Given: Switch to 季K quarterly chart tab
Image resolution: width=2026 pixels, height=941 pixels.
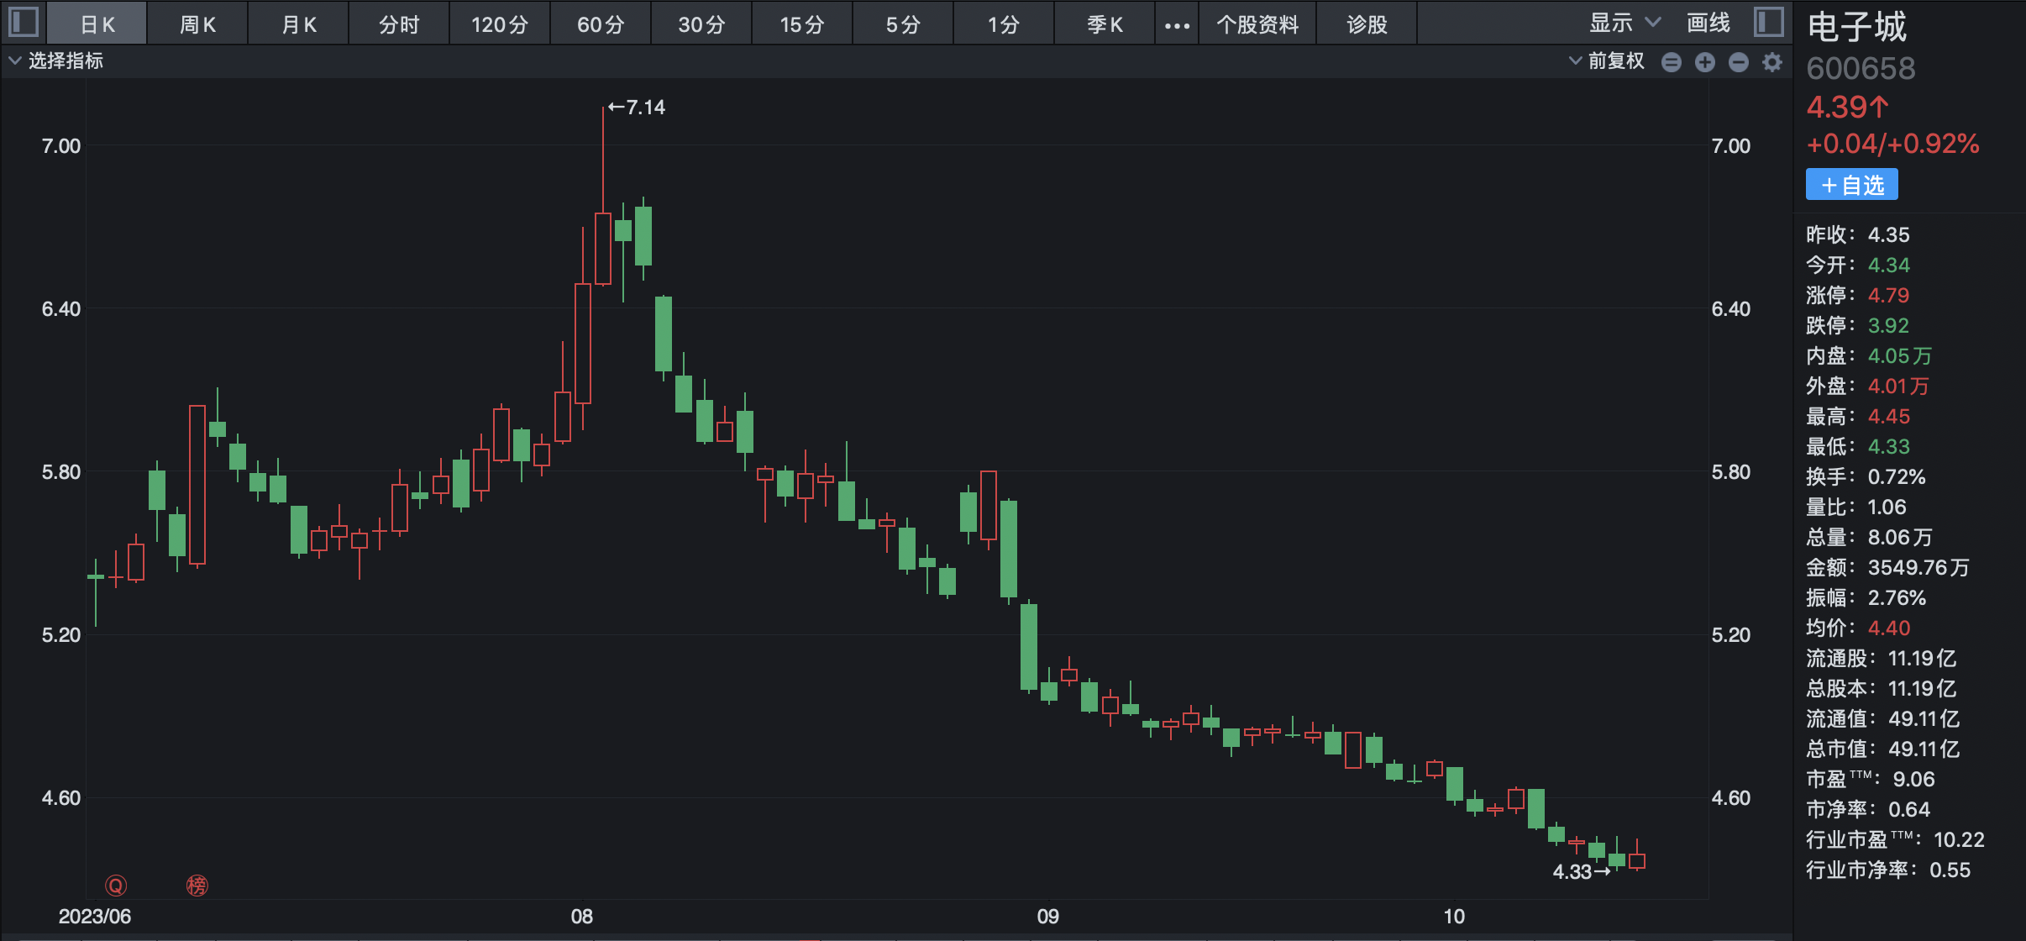Looking at the screenshot, I should 1105,25.
